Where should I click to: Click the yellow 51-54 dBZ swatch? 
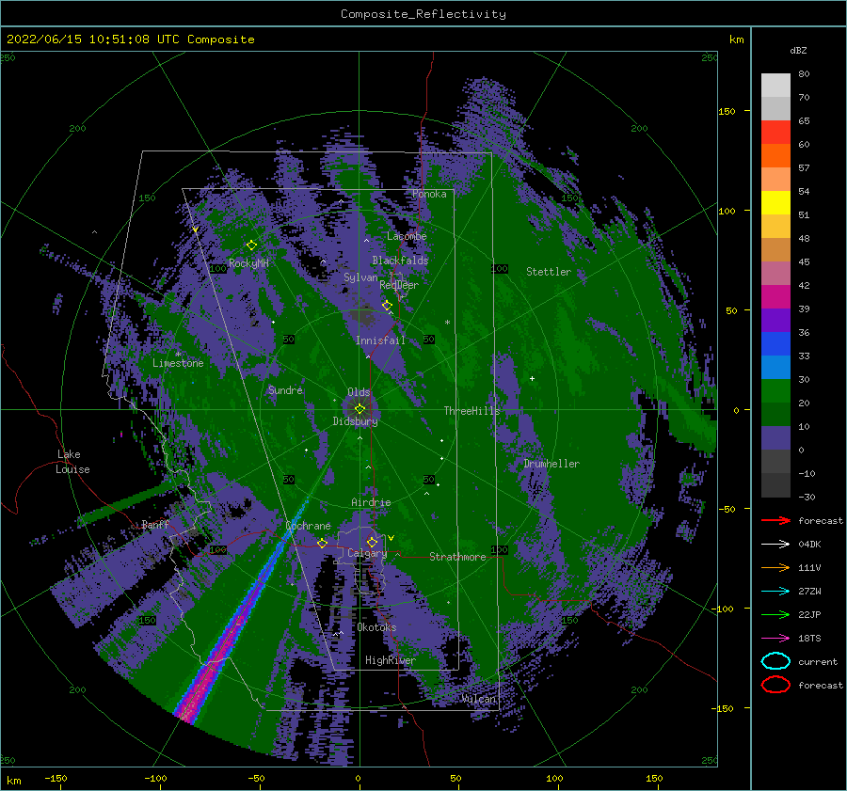point(775,202)
